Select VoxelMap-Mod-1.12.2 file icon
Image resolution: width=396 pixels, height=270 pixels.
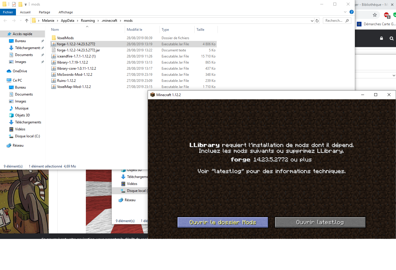[54, 87]
